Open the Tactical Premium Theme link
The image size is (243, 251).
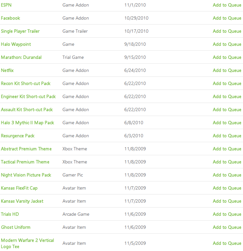25,162
